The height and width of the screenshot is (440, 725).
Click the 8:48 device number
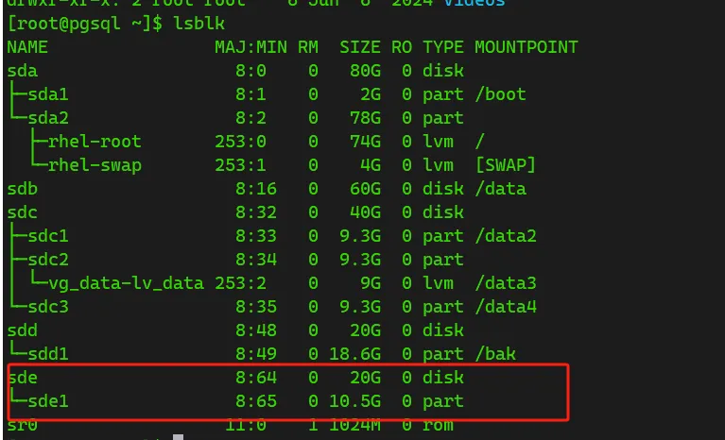coord(256,330)
